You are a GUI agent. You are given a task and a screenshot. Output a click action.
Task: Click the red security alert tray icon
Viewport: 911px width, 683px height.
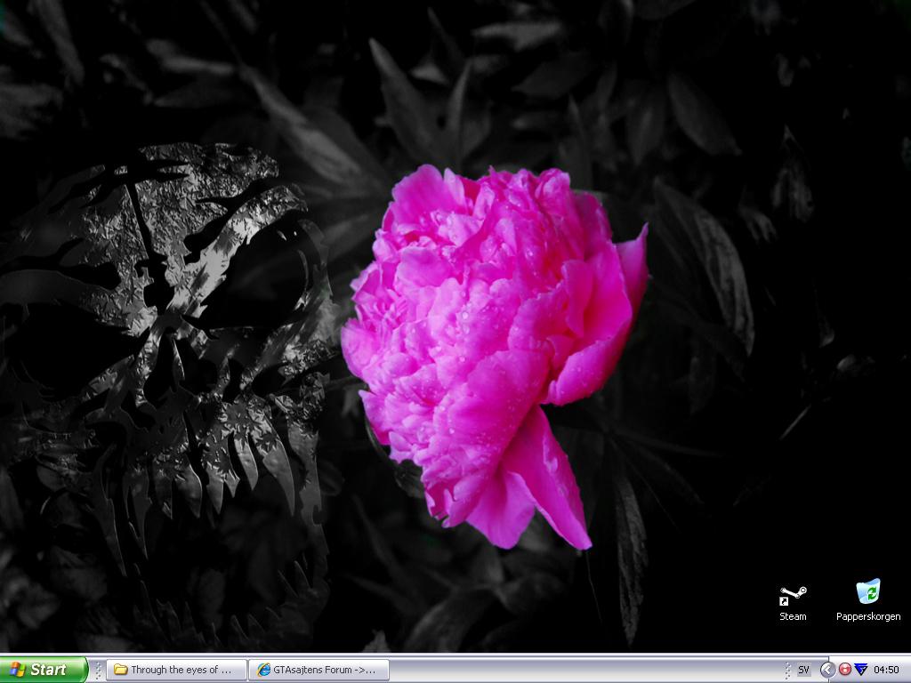(844, 670)
